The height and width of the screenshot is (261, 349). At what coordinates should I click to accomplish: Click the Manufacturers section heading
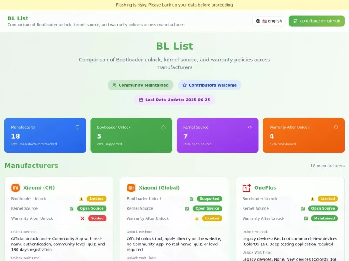coord(31,166)
